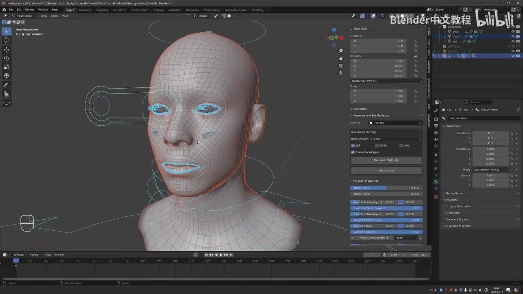Play the timeline animation
The image size is (523, 294).
[x=221, y=255]
